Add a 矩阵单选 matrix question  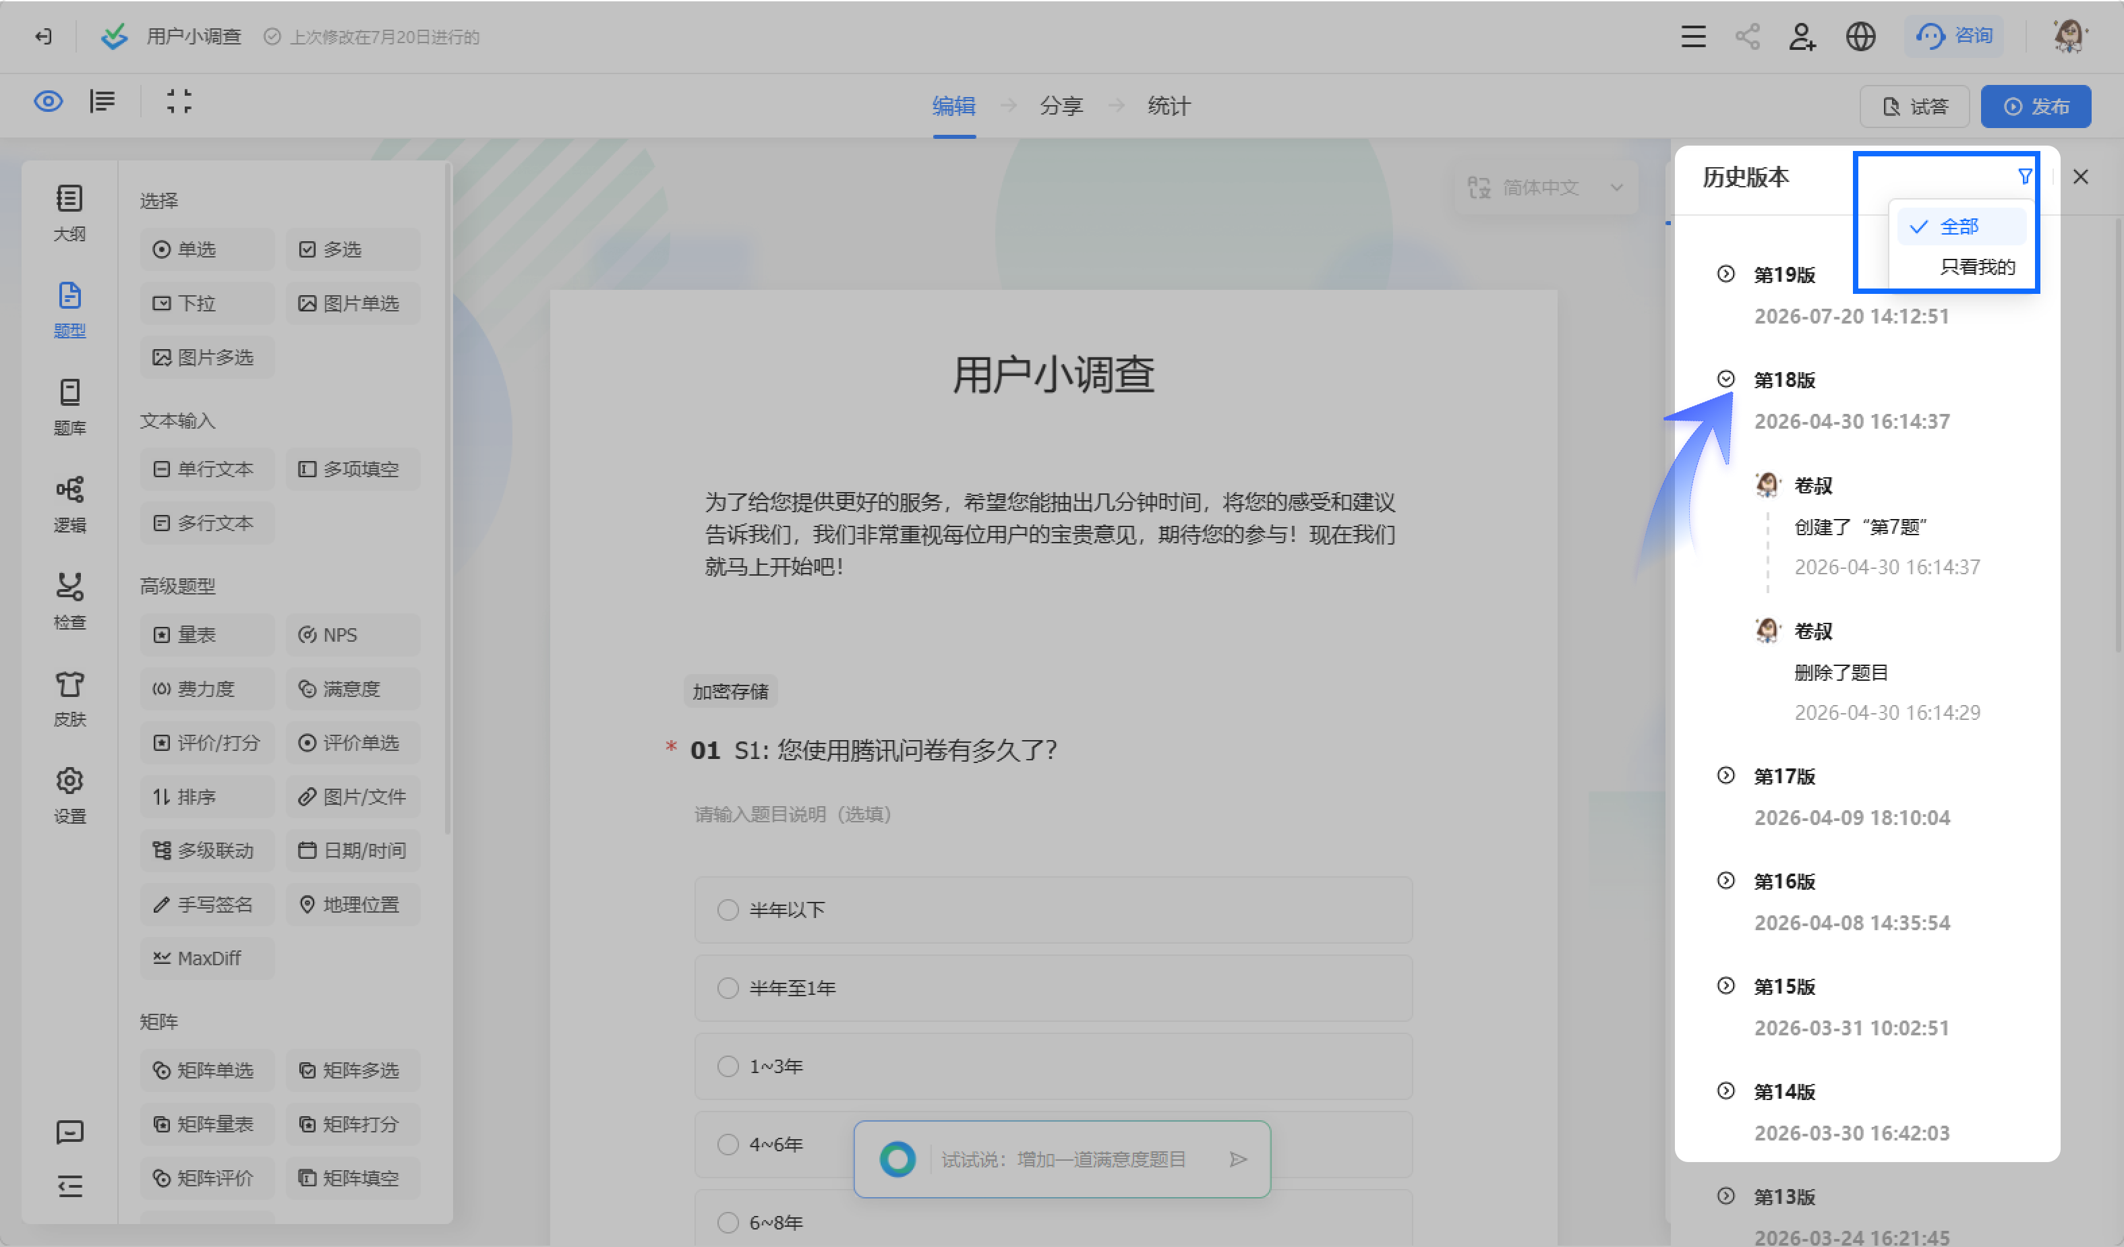point(208,1070)
